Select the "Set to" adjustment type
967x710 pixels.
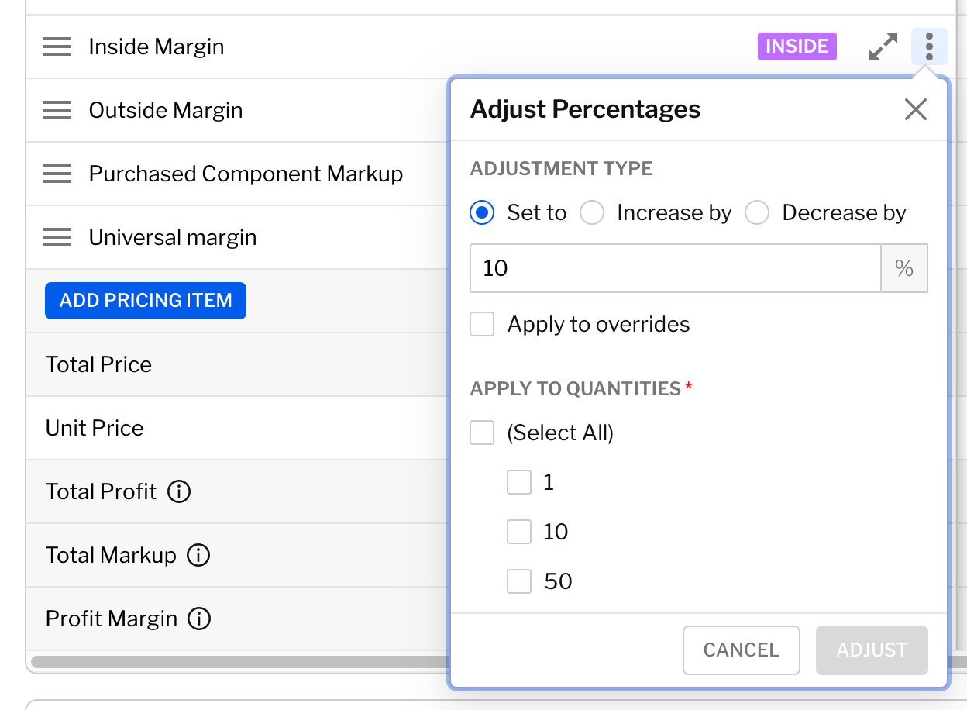click(482, 212)
